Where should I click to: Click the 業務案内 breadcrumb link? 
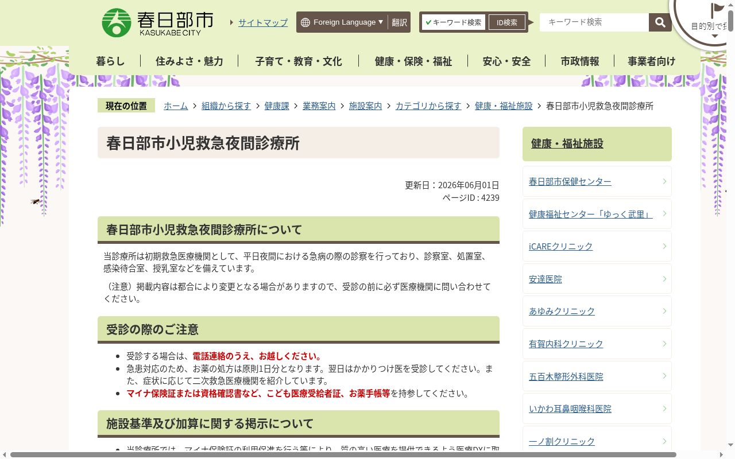tap(319, 106)
